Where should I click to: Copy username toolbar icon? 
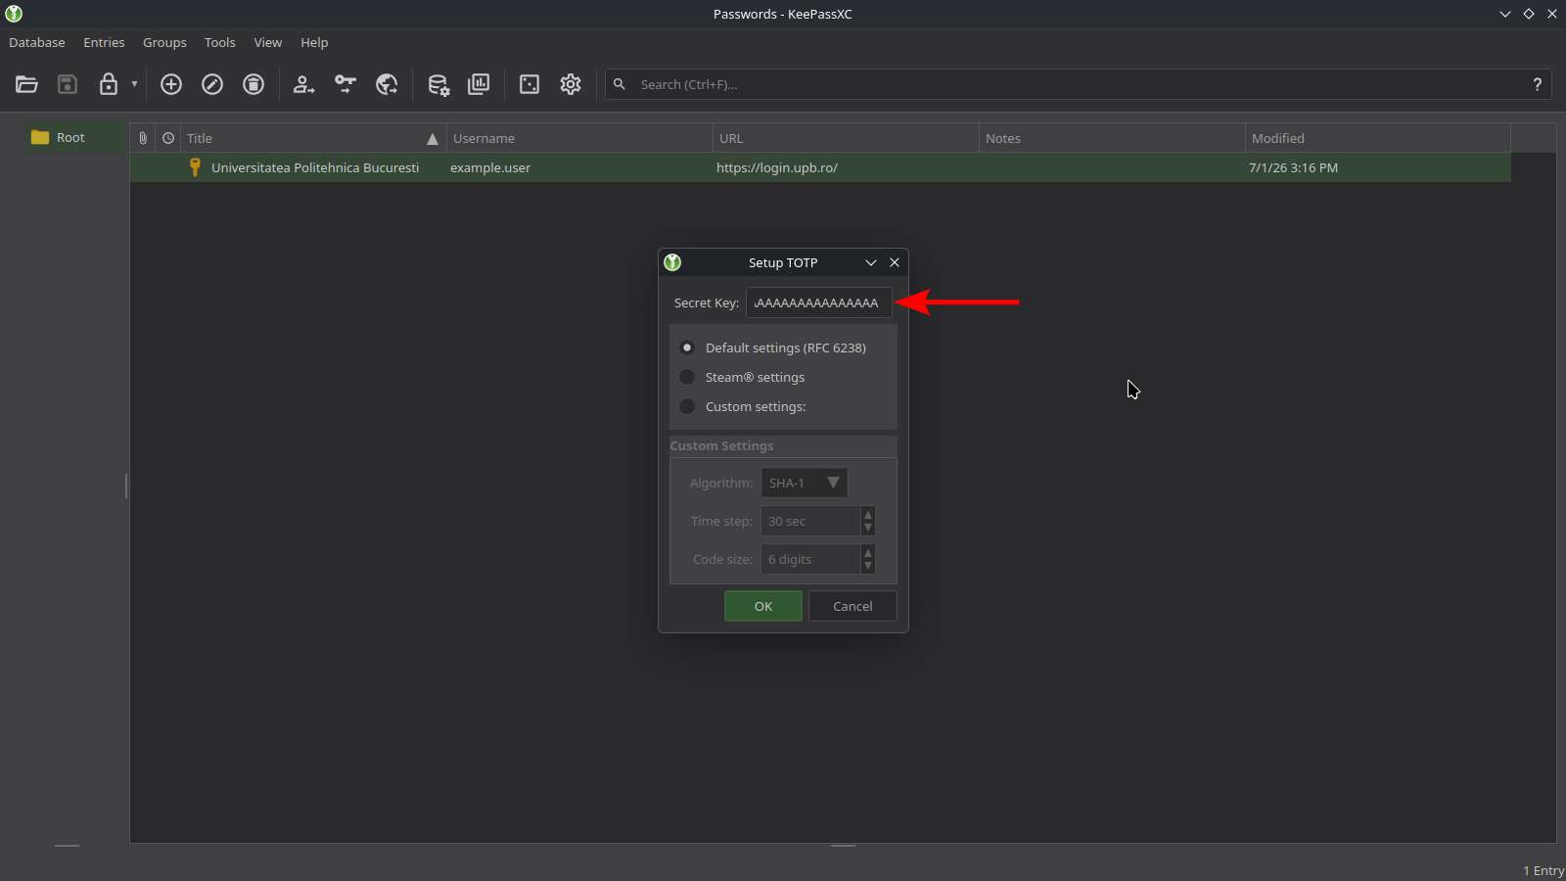[304, 84]
